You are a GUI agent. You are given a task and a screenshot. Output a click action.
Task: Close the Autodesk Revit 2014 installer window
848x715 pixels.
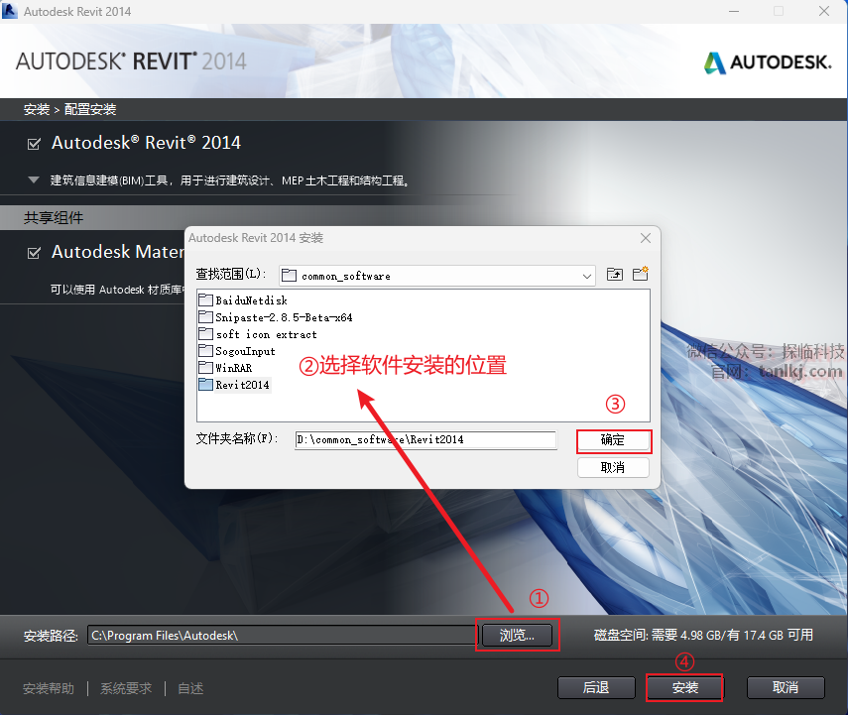(823, 11)
